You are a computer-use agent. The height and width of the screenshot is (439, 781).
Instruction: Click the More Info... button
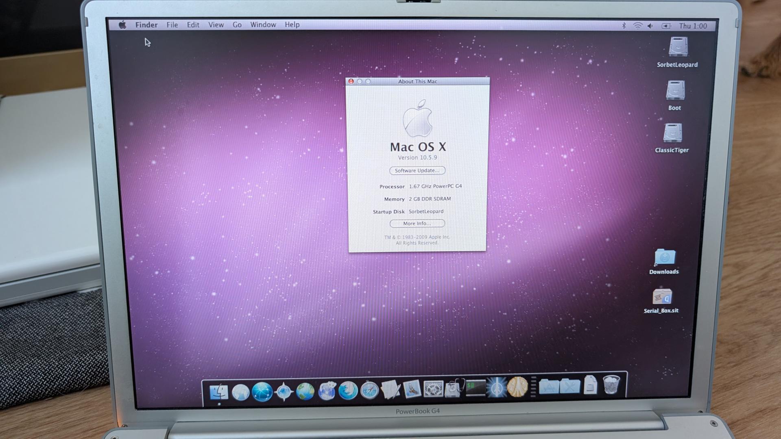417,224
